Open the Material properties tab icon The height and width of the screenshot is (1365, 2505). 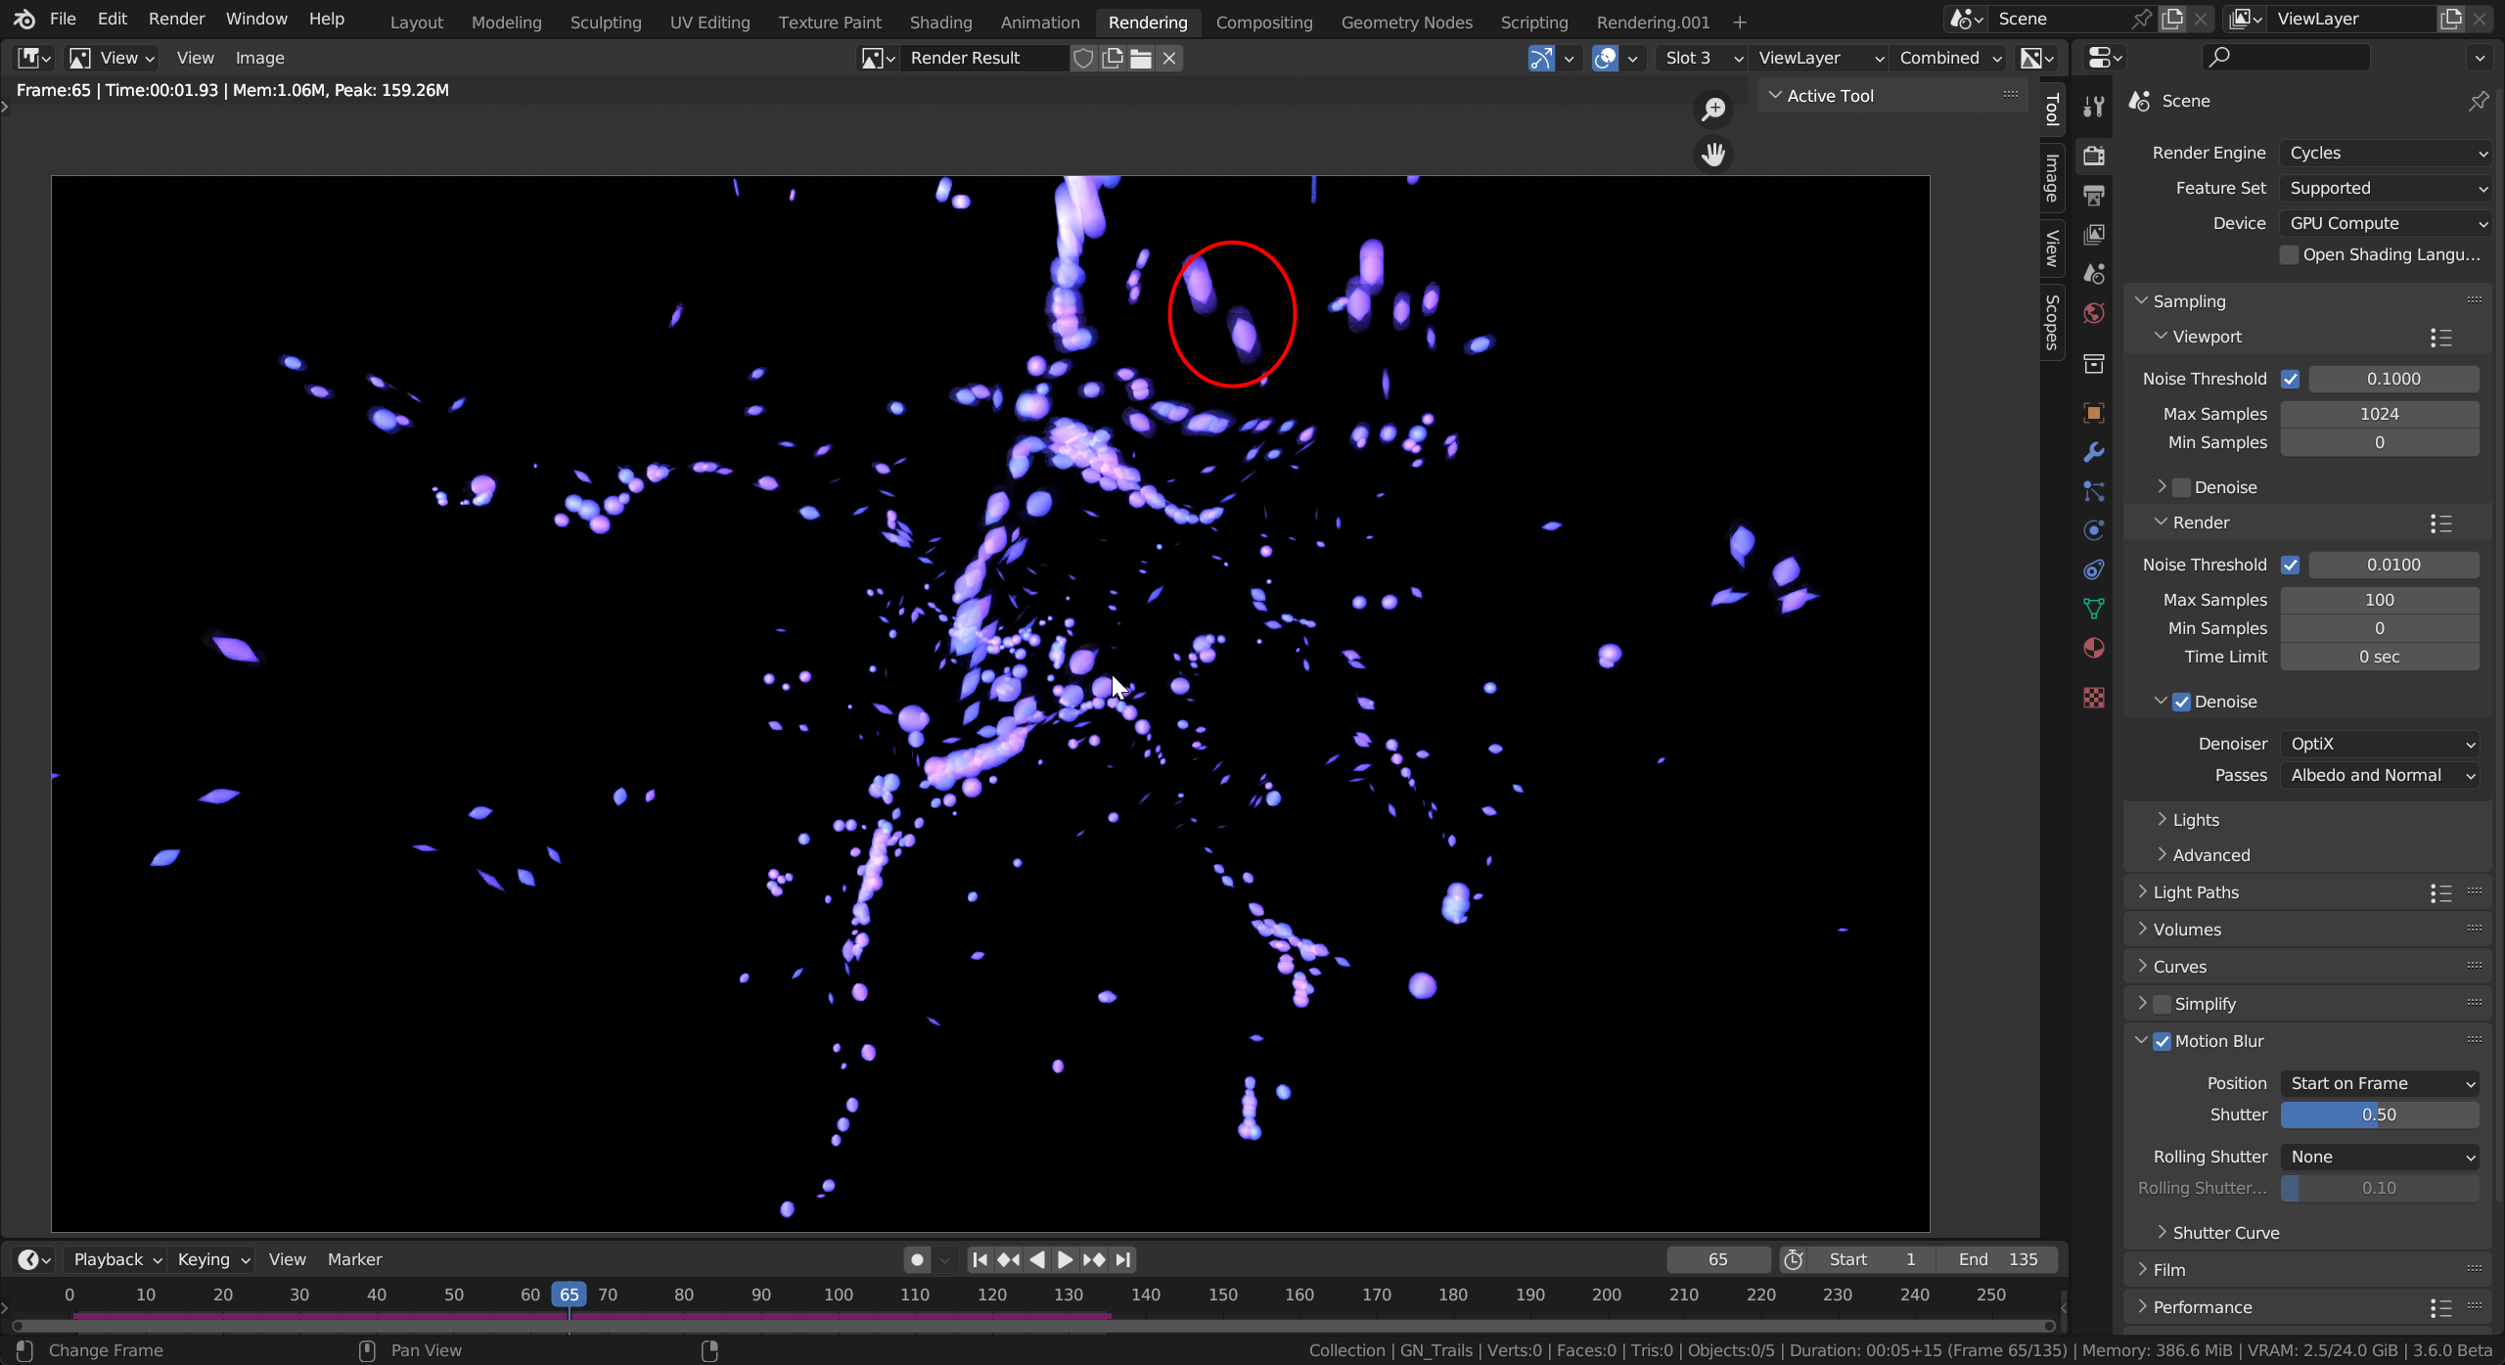(x=2093, y=649)
